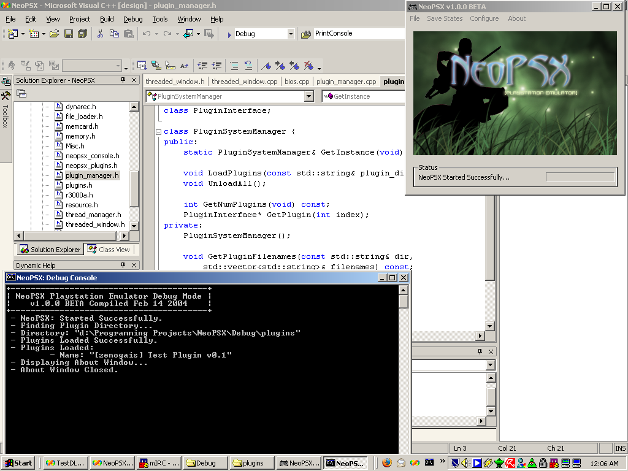Launch Firefox from the quick launch bar
This screenshot has height=471, width=628.
[x=386, y=463]
